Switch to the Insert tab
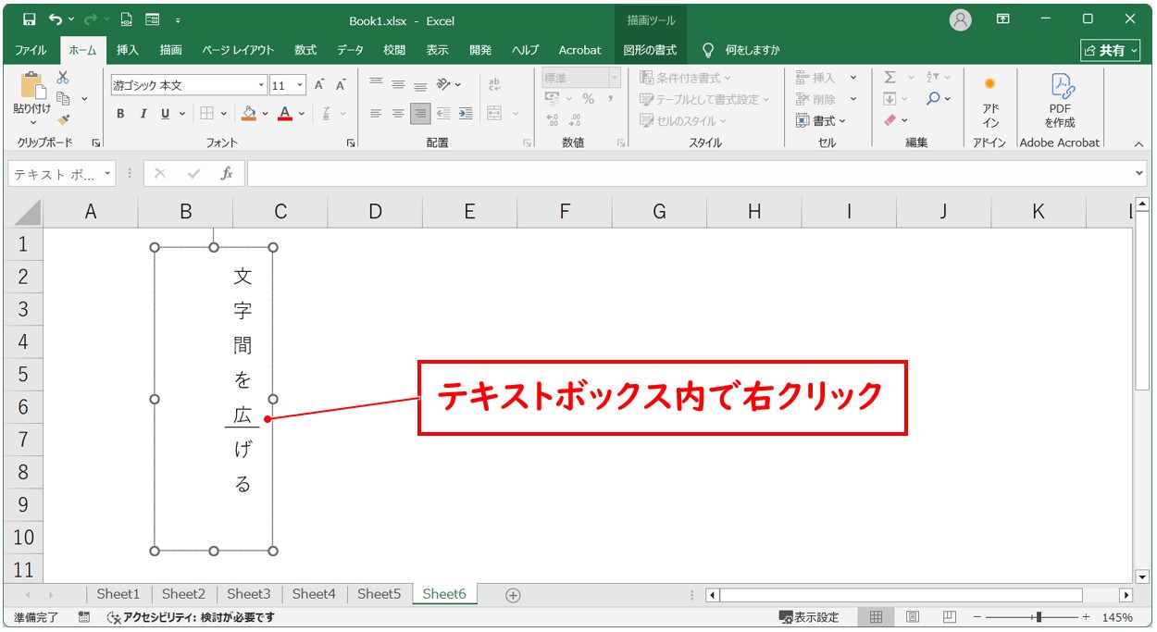 tap(128, 50)
